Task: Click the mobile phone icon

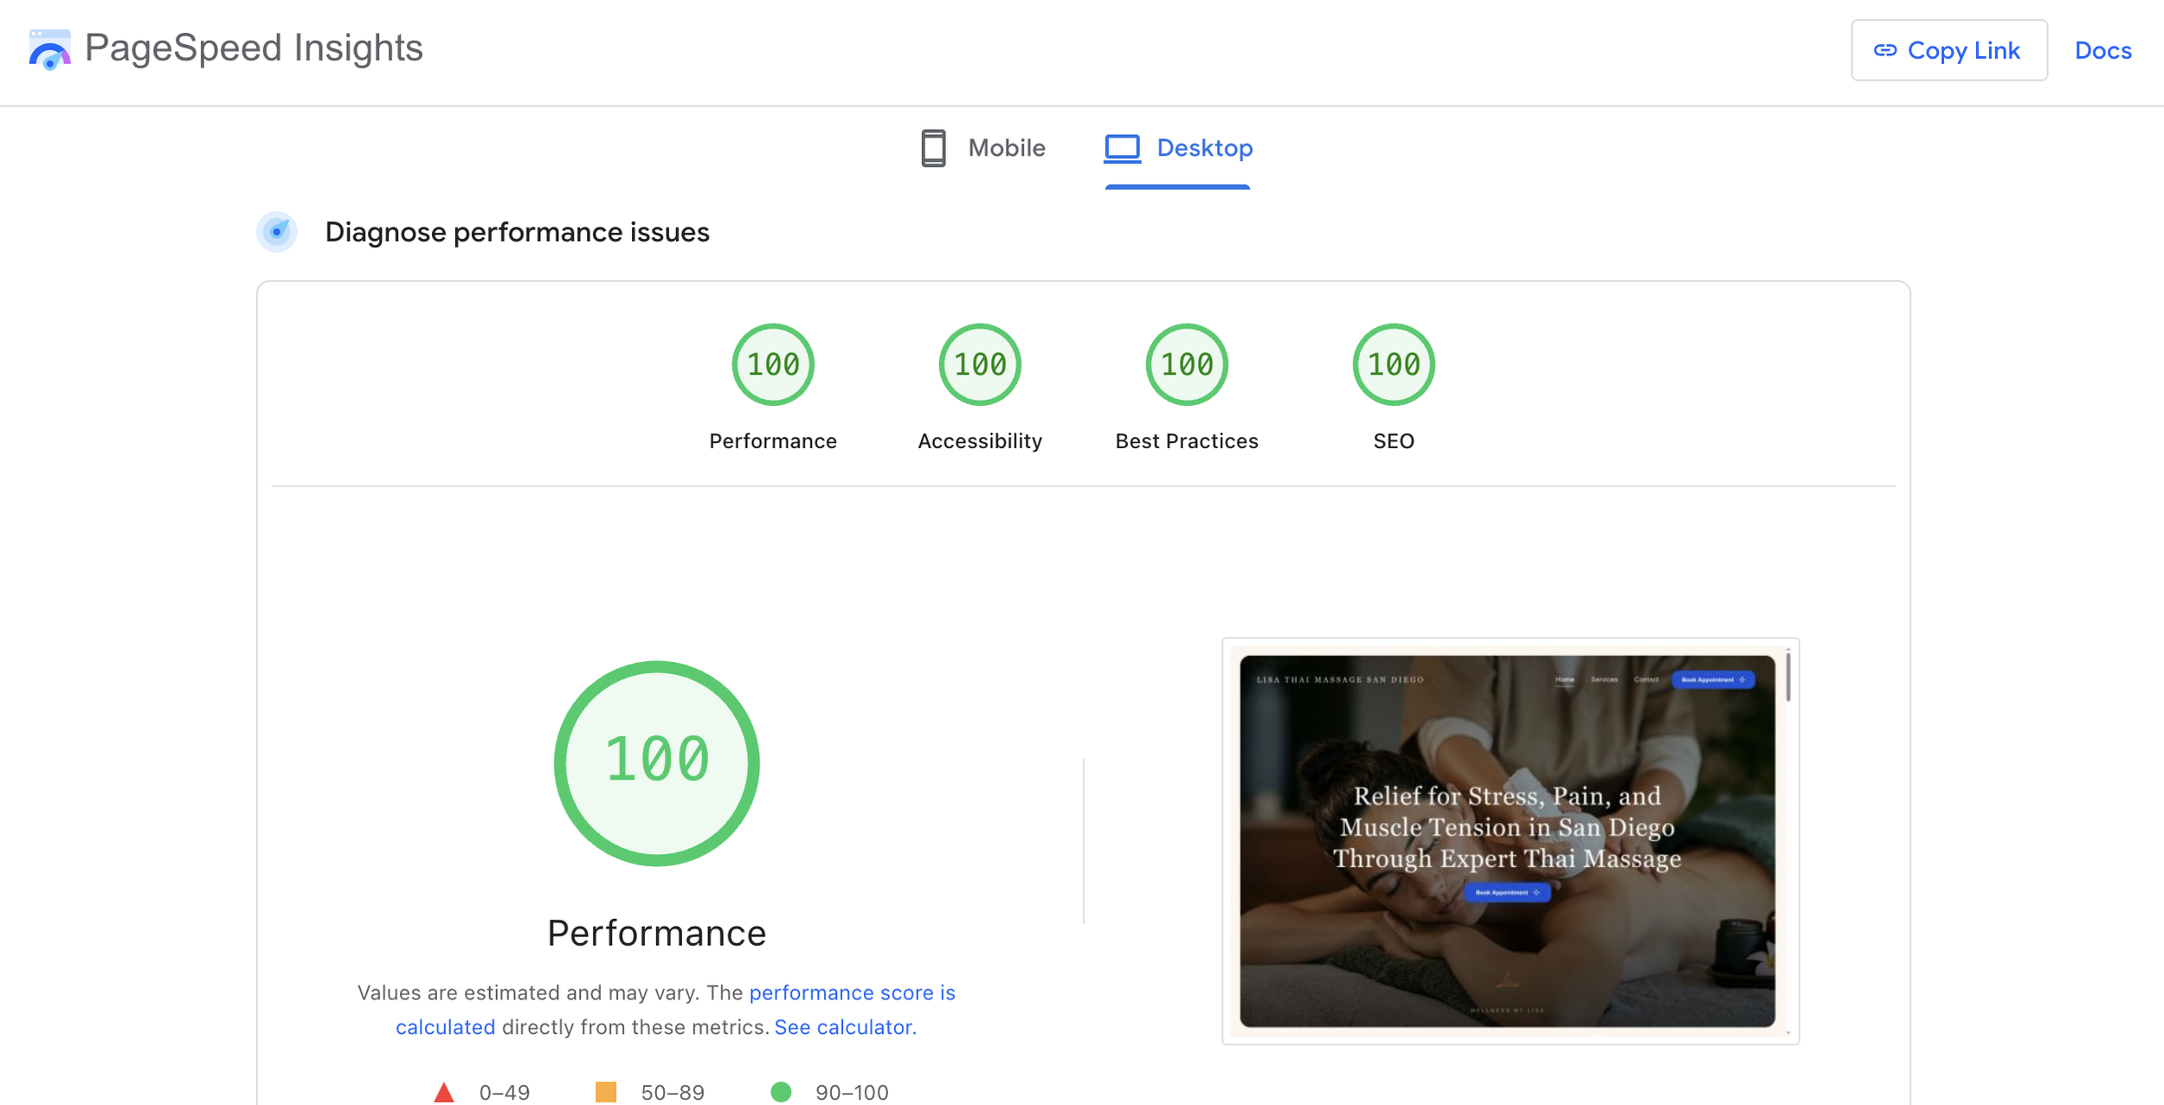Action: (x=933, y=148)
